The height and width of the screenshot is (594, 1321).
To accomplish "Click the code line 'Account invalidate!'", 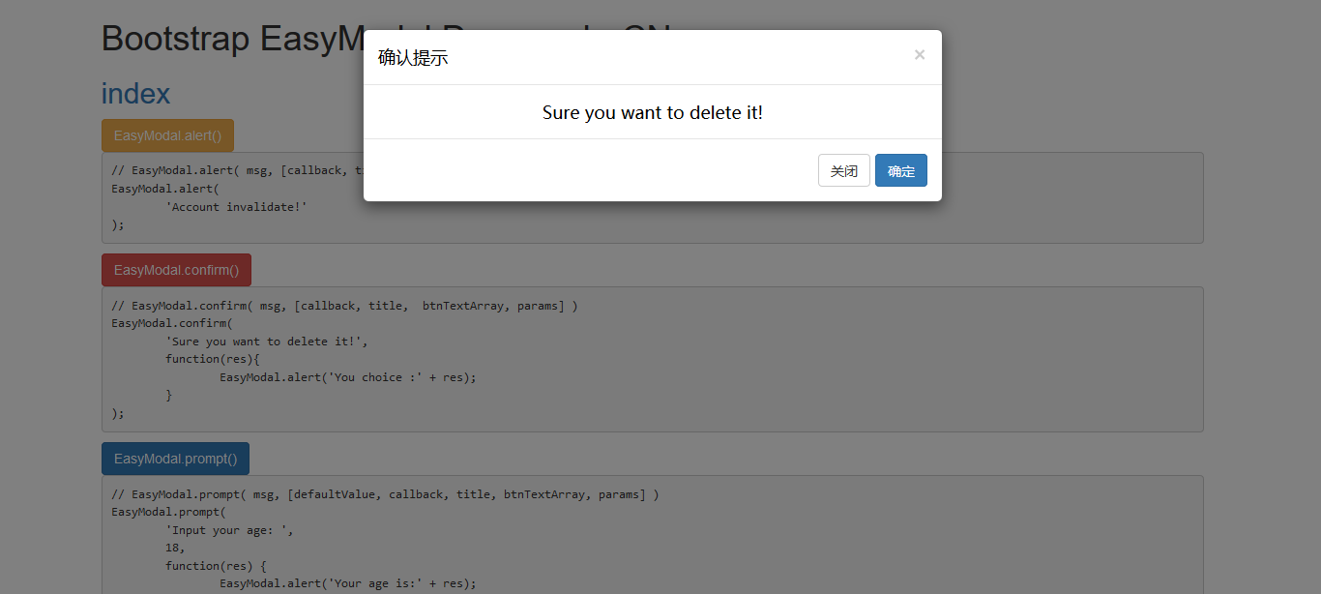I will [x=236, y=206].
